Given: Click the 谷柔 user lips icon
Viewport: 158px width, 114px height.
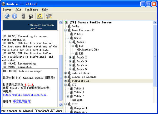Looking at the screenshot, I should 74,100.
